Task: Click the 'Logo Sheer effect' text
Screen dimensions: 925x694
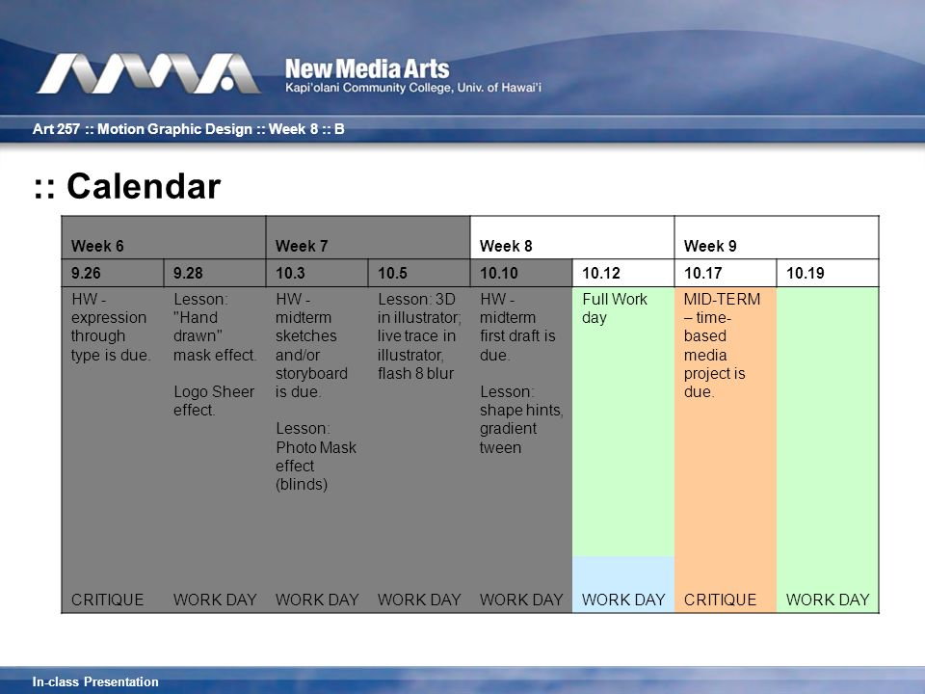Action: (214, 401)
